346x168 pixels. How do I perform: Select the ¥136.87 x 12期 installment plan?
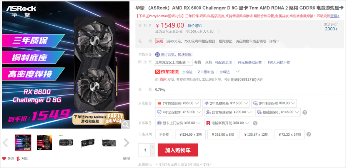[x=256, y=135]
